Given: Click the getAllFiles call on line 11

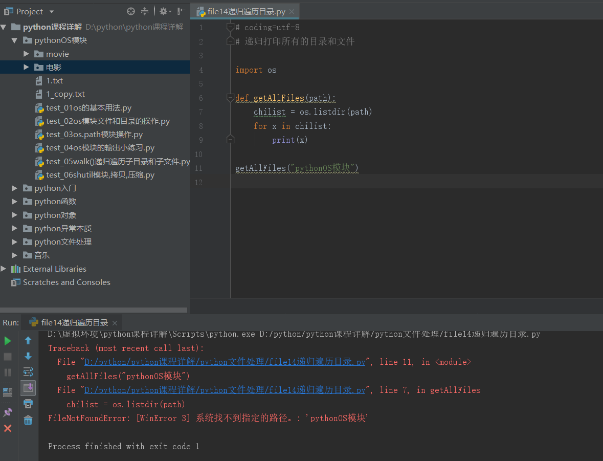Looking at the screenshot, I should click(x=297, y=168).
